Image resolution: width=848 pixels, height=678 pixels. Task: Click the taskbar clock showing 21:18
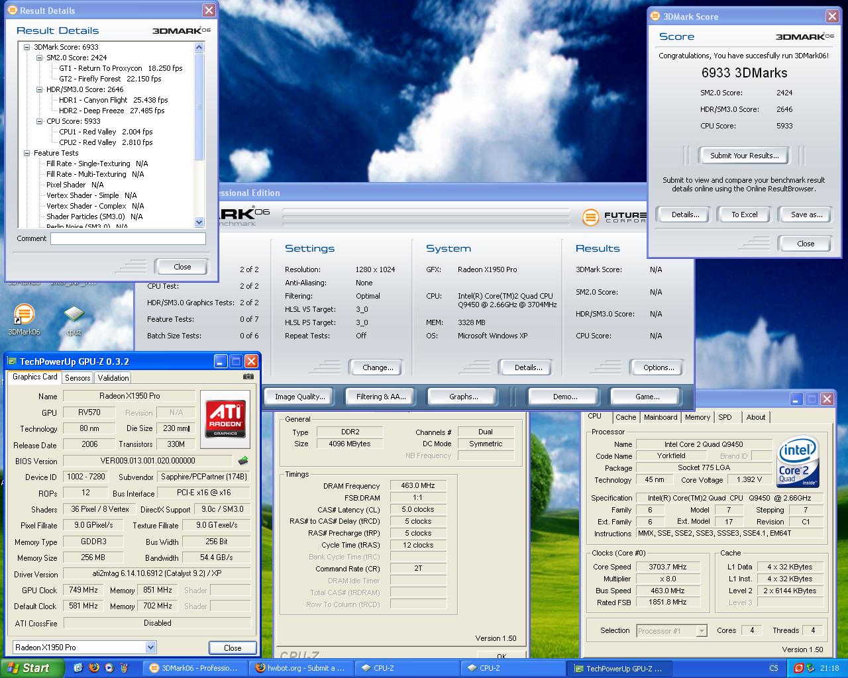click(829, 668)
